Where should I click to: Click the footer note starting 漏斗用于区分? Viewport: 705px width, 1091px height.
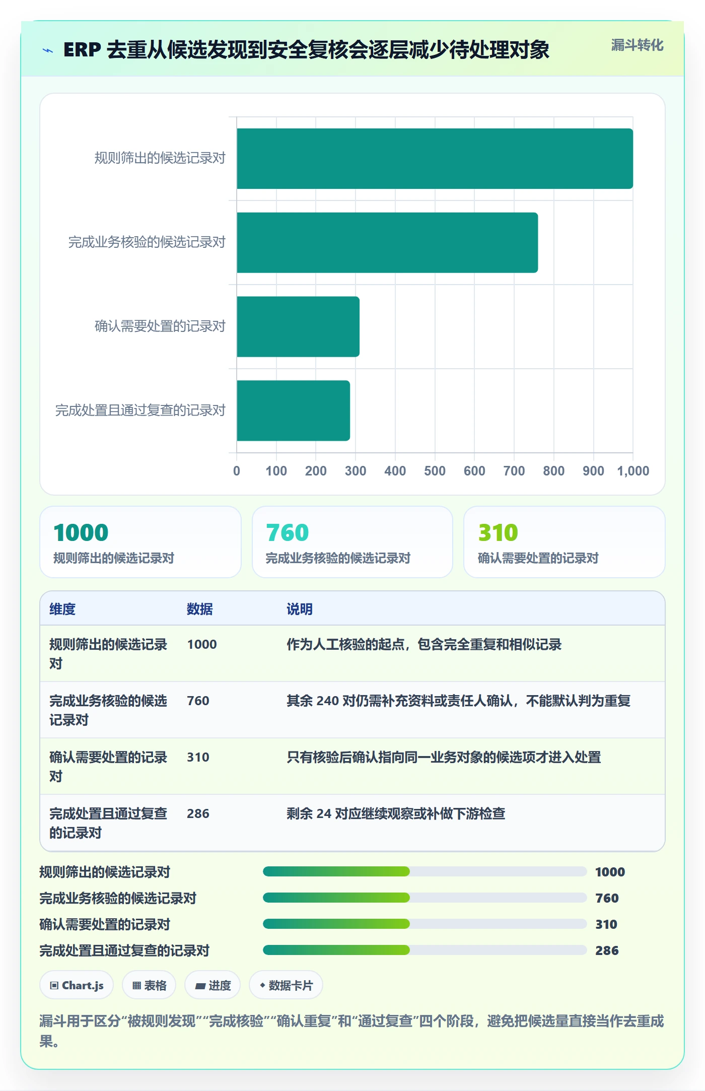[352, 1031]
